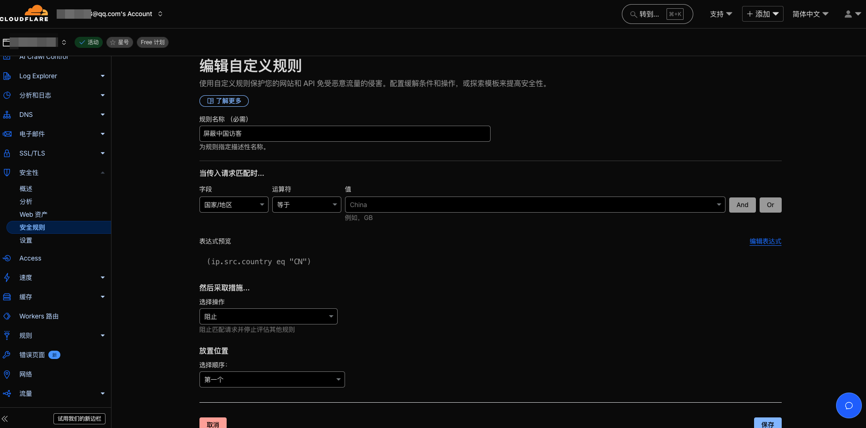Open the 第一个 order dropdown
Viewport: 866px width, 428px height.
(x=272, y=380)
